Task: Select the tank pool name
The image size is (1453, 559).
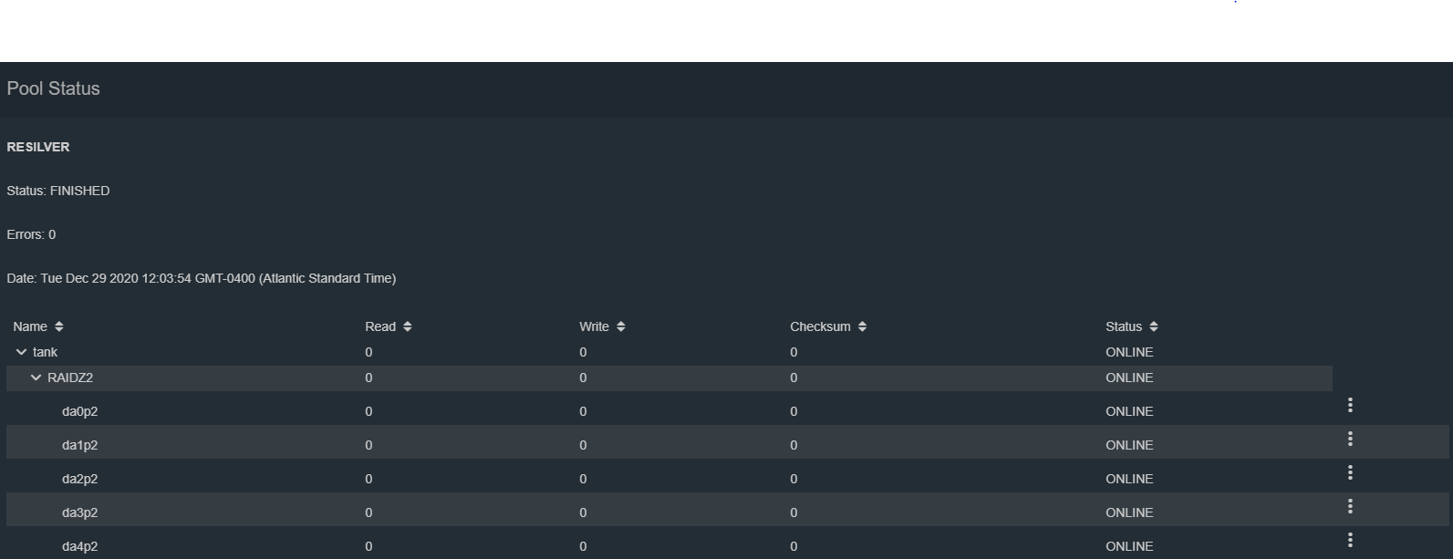Action: pyautogui.click(x=45, y=352)
